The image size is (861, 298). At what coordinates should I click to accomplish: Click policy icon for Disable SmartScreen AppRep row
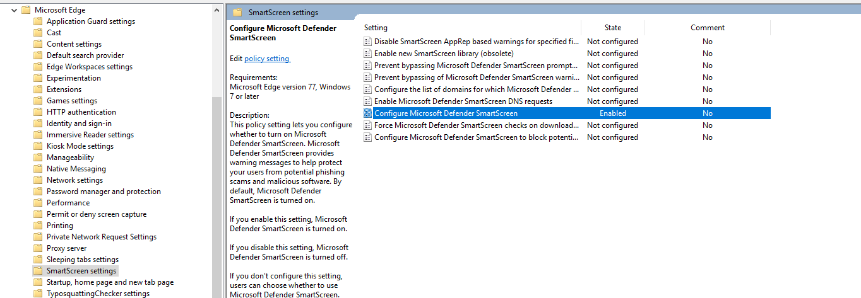368,42
